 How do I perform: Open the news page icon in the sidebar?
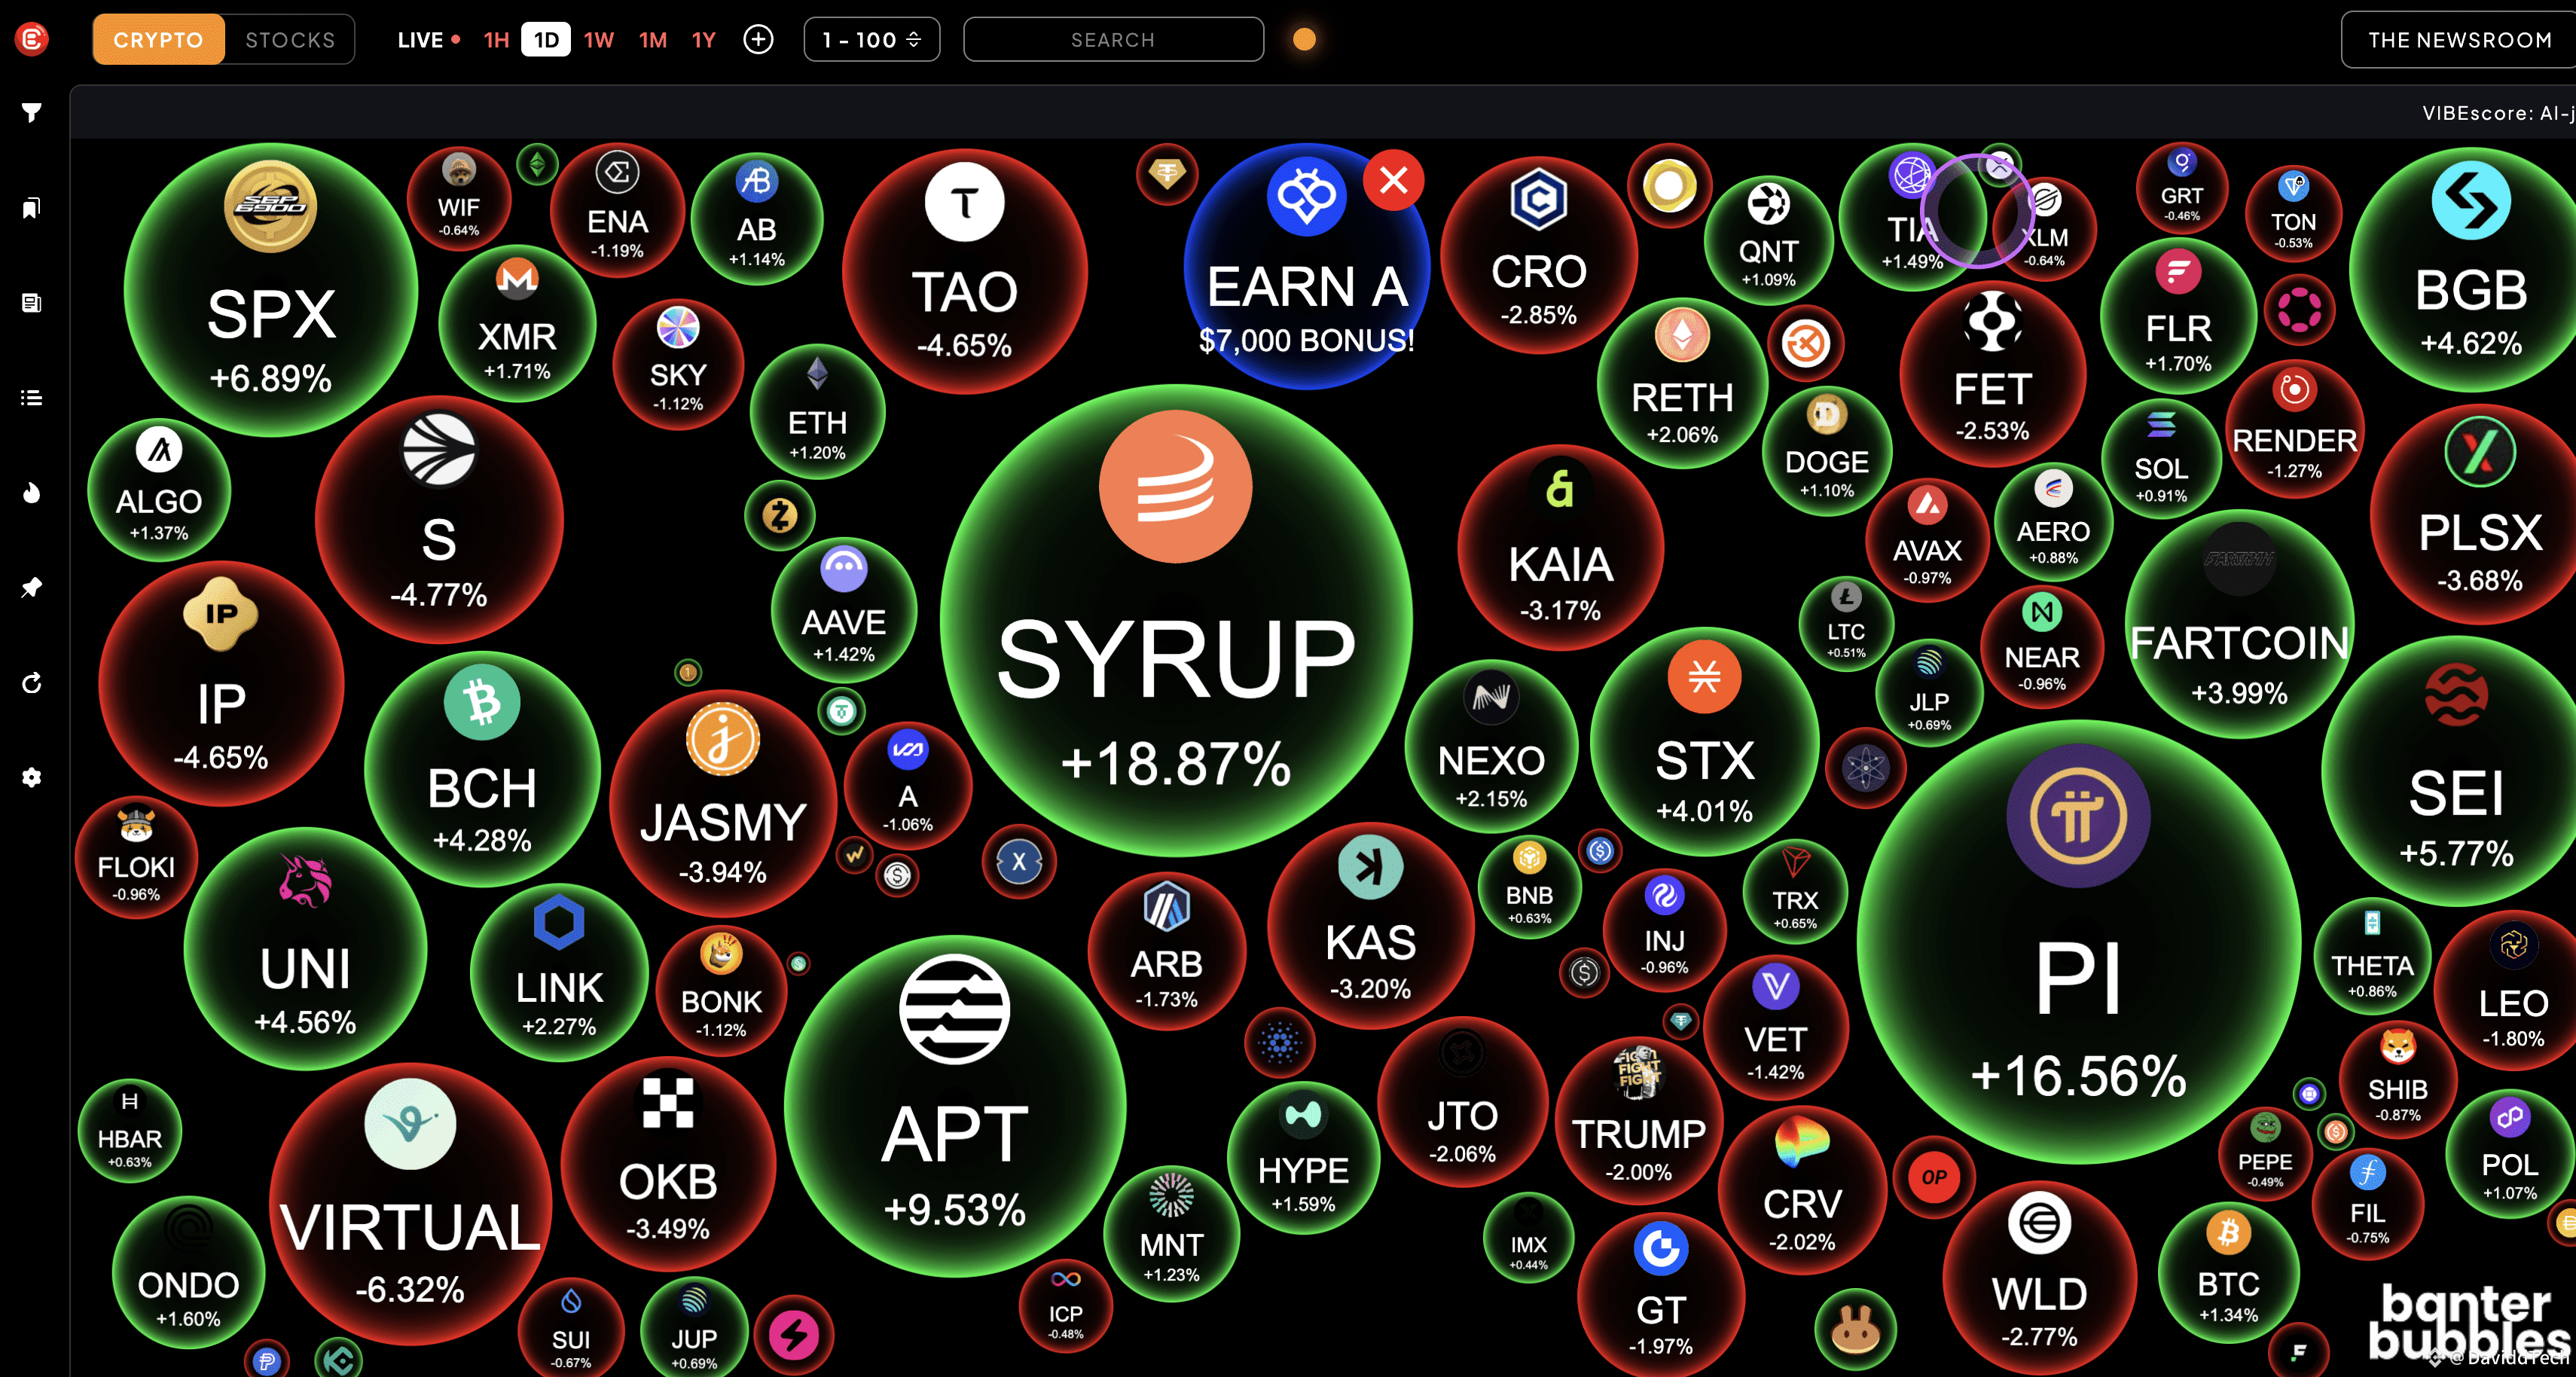(x=32, y=303)
